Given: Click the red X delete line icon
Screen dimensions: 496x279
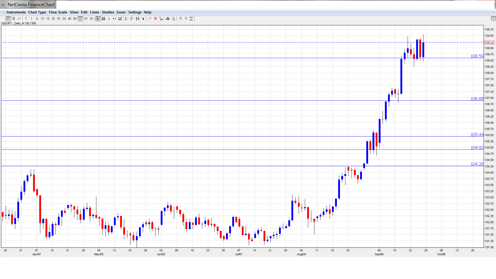Looking at the screenshot, I should pyautogui.click(x=156, y=19).
